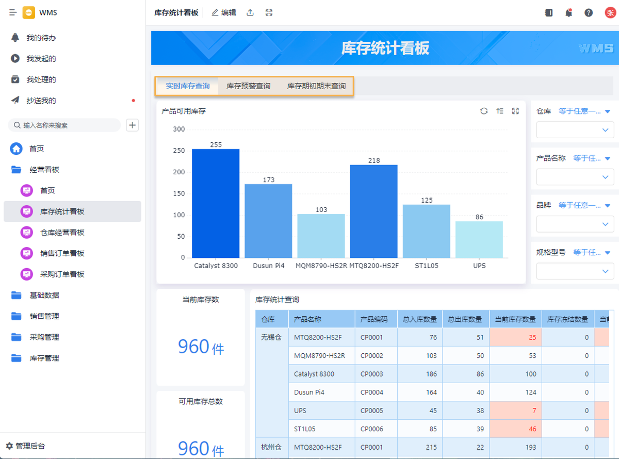This screenshot has width=619, height=459.
Task: Open the 仓库 filter value dropdown
Action: coord(575,130)
